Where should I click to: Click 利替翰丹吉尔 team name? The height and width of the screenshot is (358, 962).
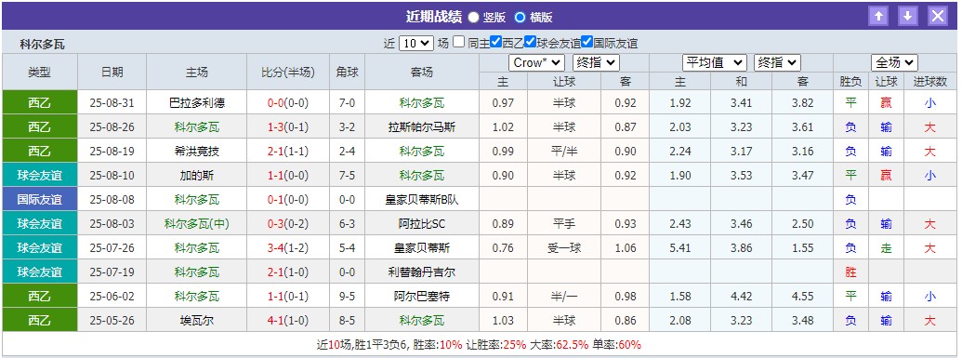tap(421, 272)
